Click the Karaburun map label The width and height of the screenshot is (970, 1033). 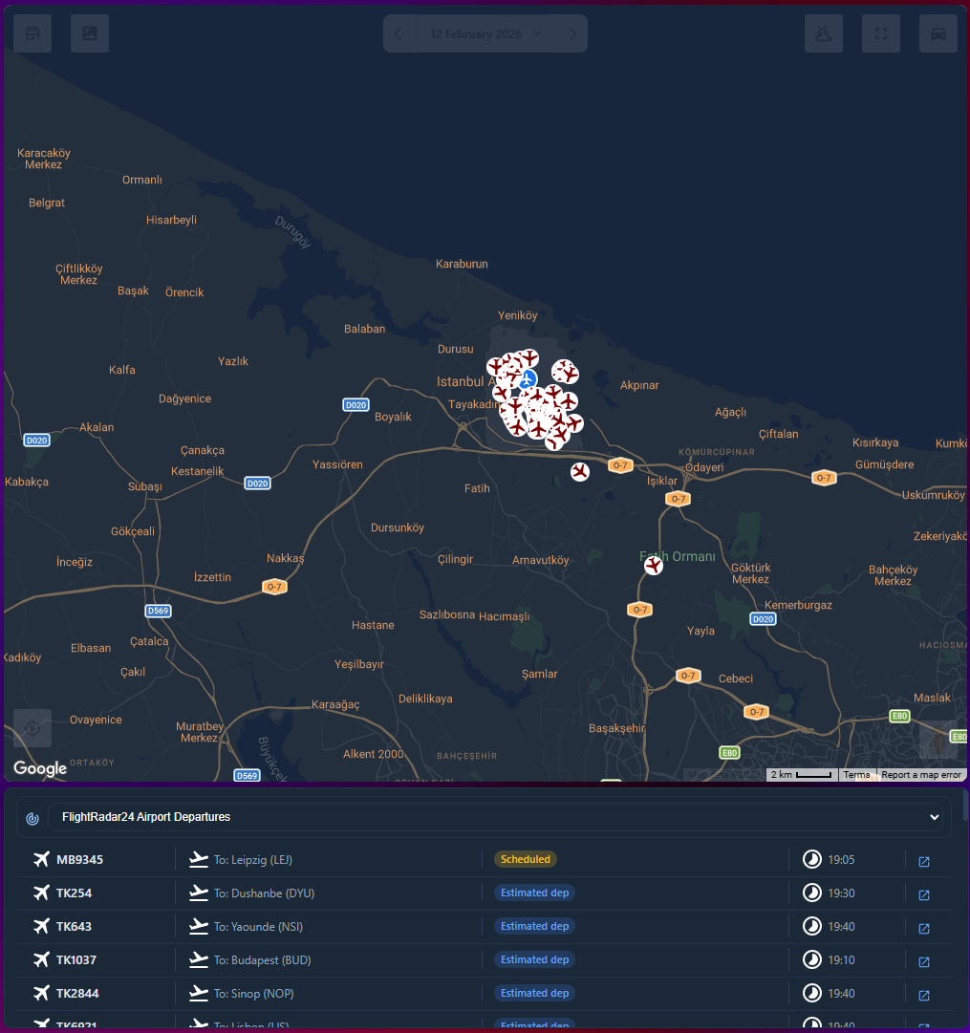(462, 264)
